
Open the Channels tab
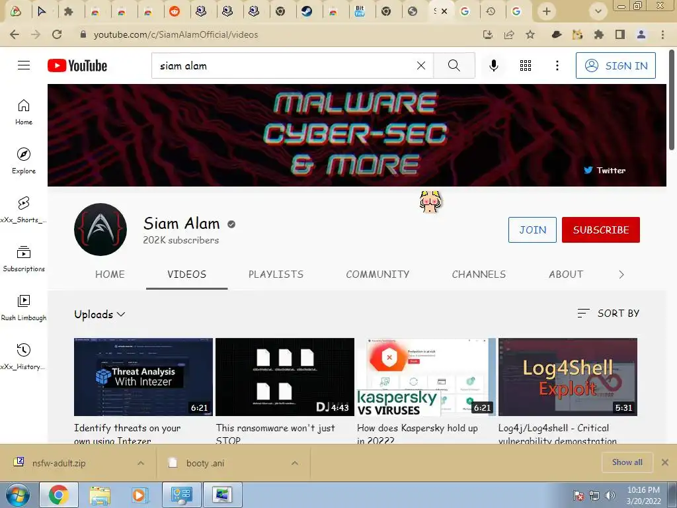point(479,275)
